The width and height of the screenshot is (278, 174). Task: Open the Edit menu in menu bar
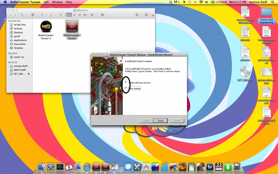tap(46, 2)
